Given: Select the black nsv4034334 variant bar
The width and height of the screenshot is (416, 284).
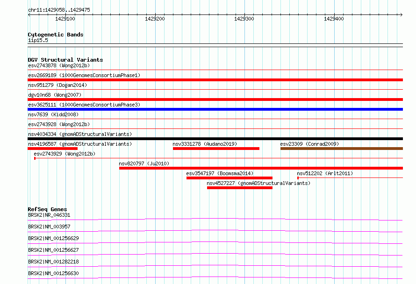Looking at the screenshot, I should pos(215,139).
